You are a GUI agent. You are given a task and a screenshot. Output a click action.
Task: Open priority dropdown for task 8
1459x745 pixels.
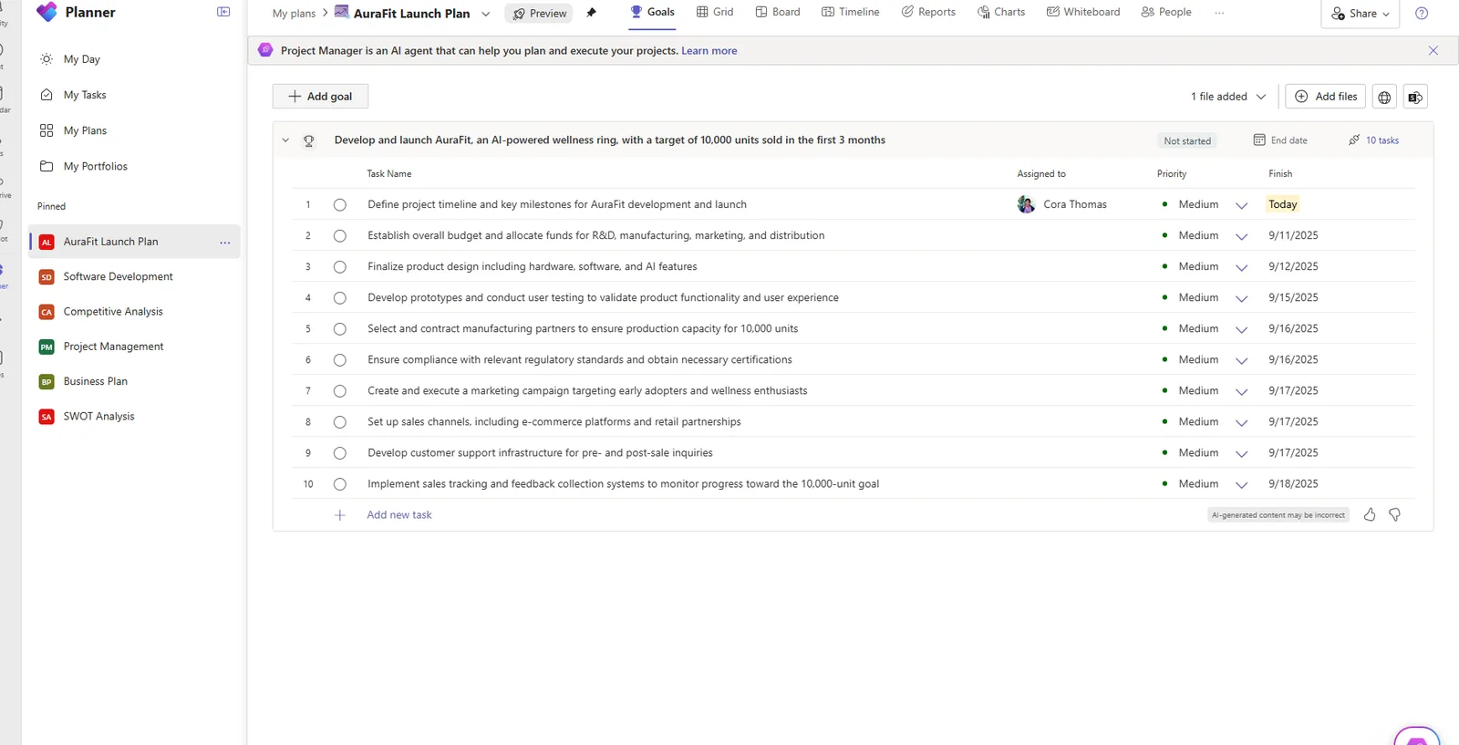click(x=1241, y=422)
